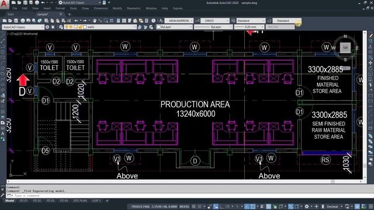Click Layer Previous icon
Image resolution: width=374 pixels, height=210 pixels.
point(146,27)
